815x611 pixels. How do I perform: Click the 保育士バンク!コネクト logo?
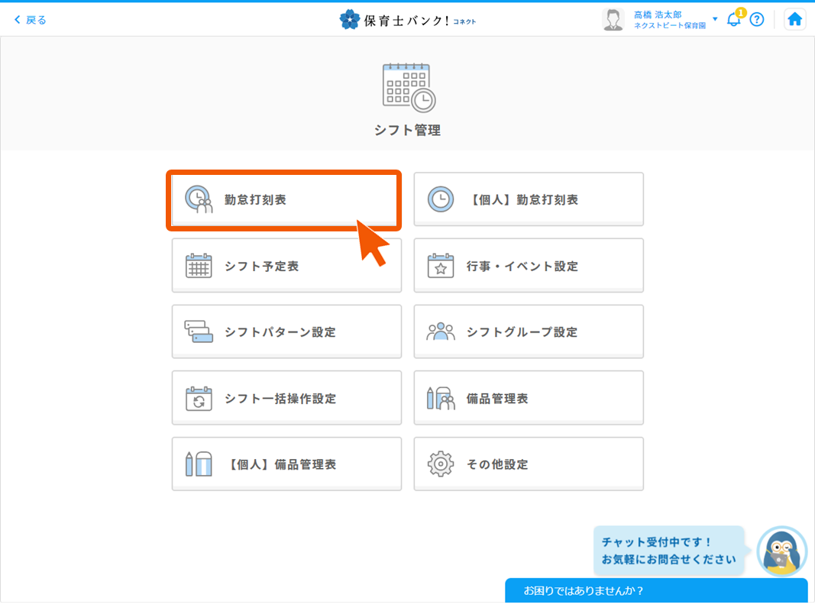click(x=407, y=20)
